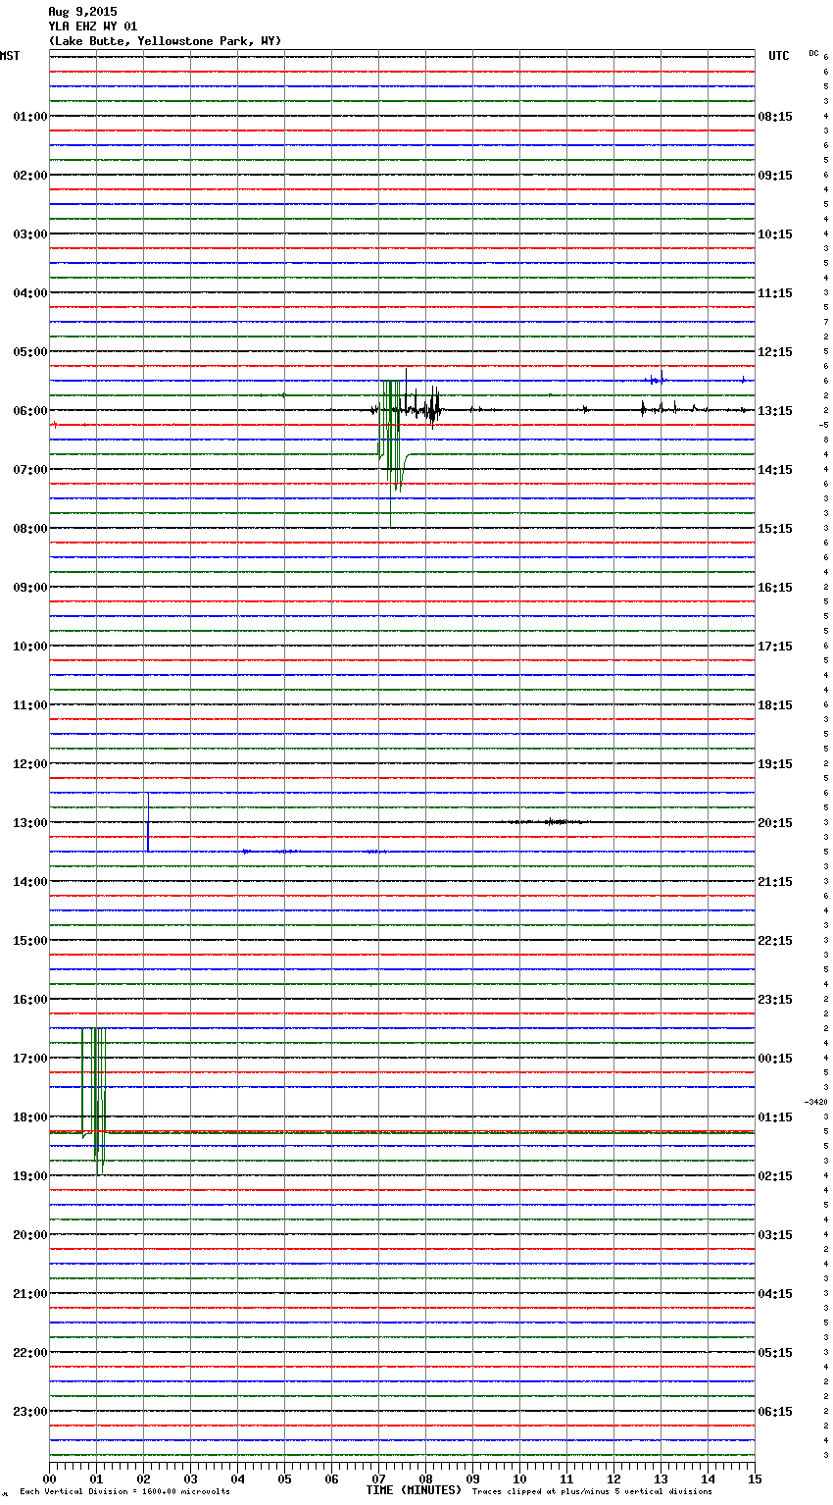Click the 19:15 UTC time label
Image resolution: width=833 pixels, height=1505 pixels.
point(775,764)
